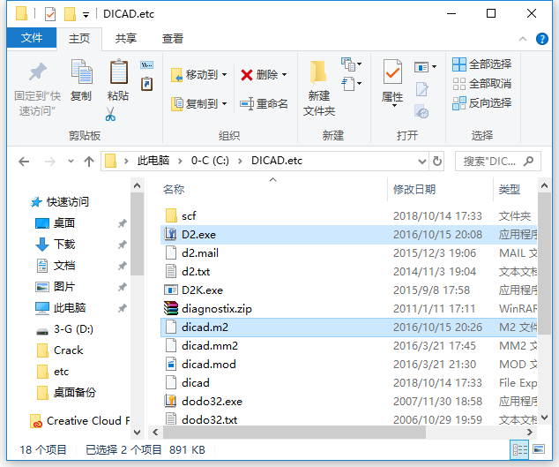Click 全部取消 button
This screenshot has height=467, width=559.
(482, 84)
